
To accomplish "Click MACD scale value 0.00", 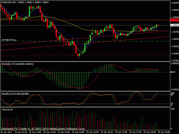I will [x=173, y=72].
